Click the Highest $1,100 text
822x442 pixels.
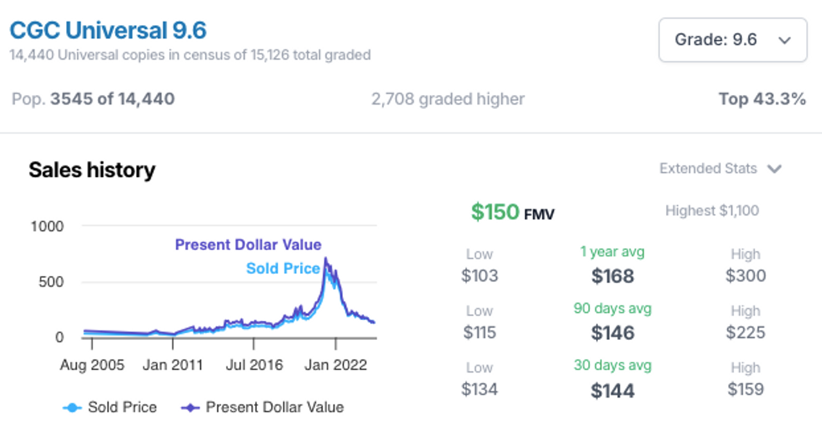pos(712,210)
